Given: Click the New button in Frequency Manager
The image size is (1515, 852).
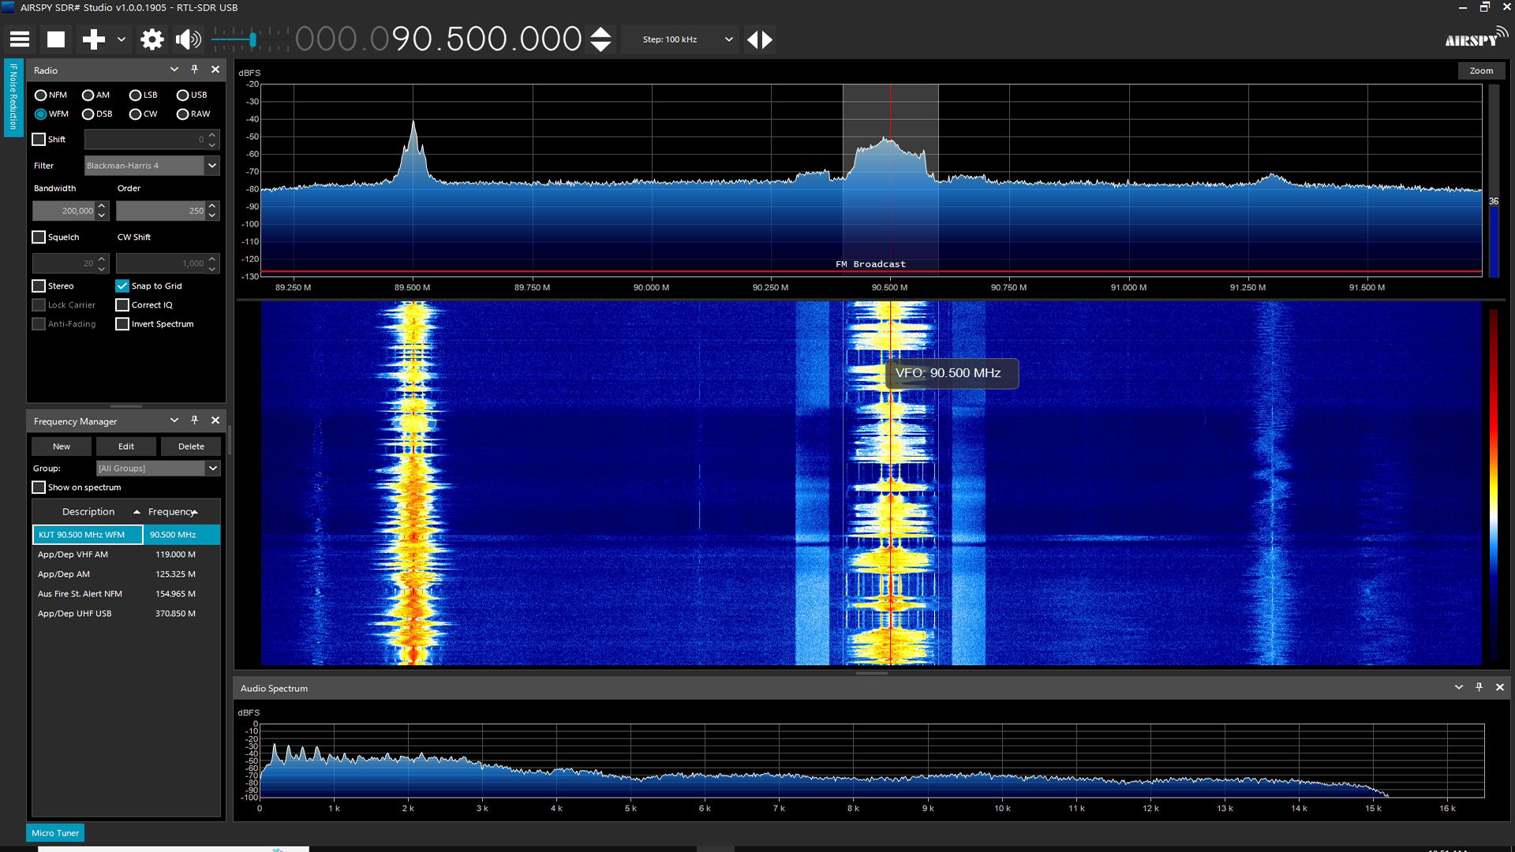Looking at the screenshot, I should point(62,447).
